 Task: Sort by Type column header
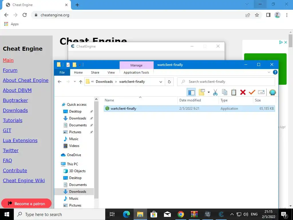pos(236,100)
